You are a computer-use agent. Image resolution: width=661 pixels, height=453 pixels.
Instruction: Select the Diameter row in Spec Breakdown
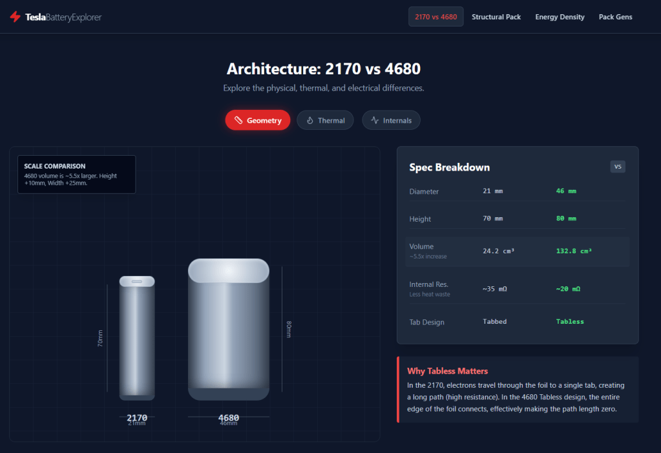[517, 191]
